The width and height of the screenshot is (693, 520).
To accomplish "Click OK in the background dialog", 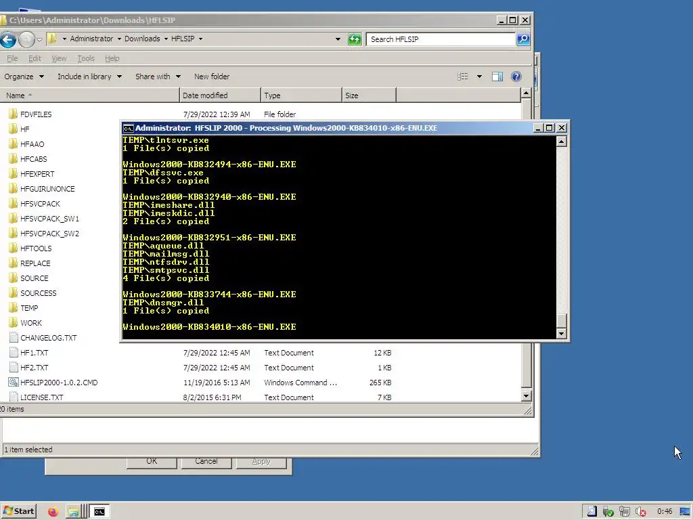I will (152, 462).
